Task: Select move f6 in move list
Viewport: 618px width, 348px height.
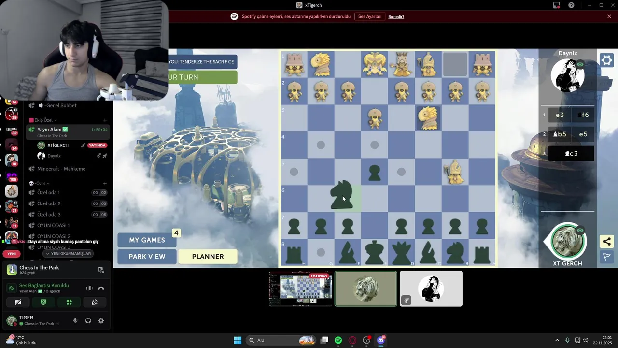Action: tap(583, 115)
